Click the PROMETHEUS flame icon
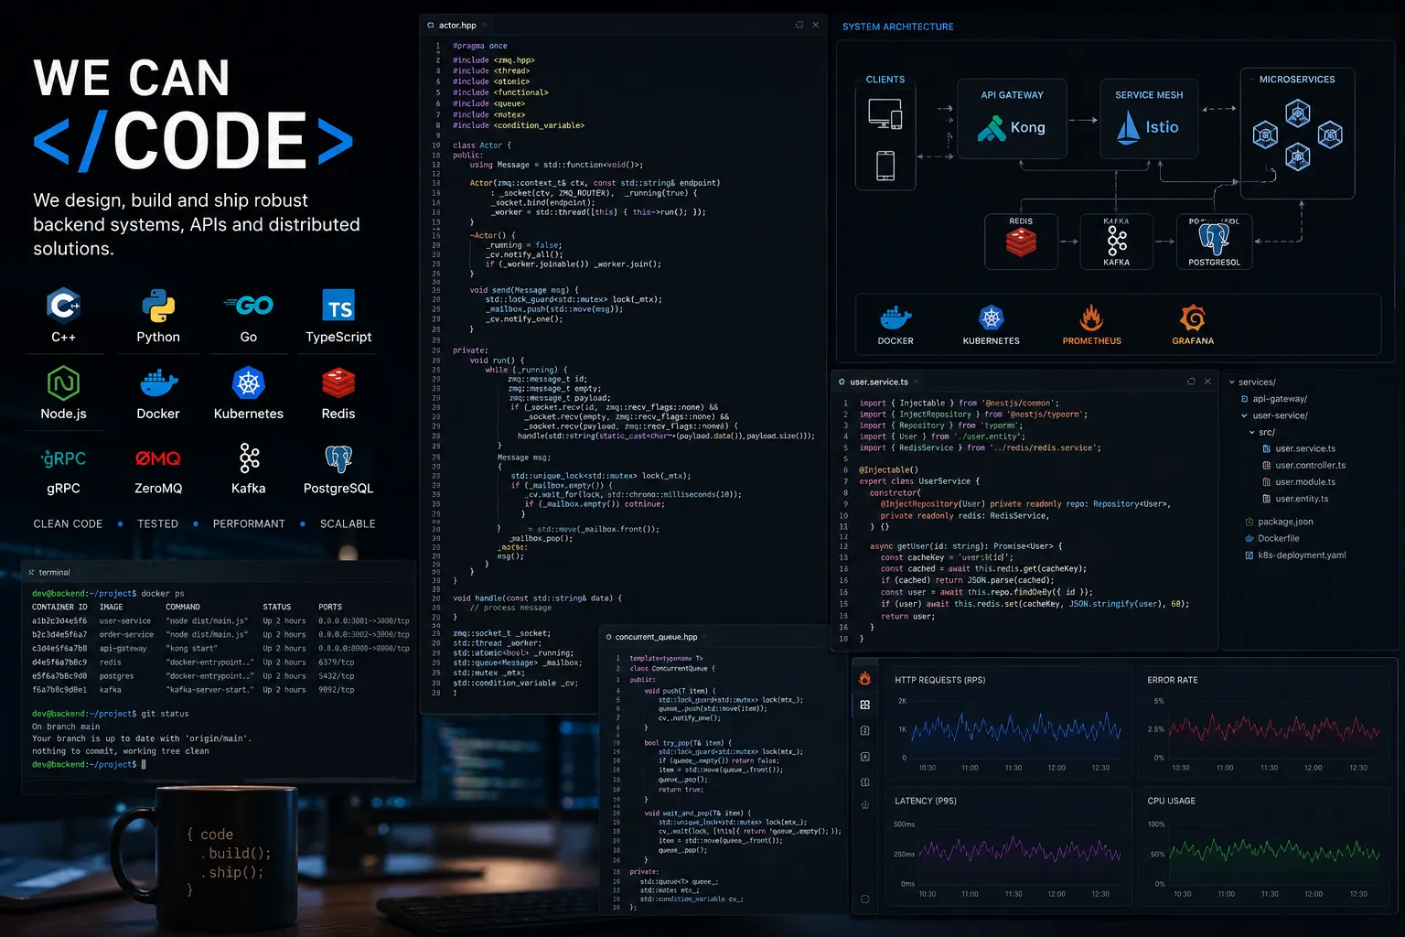Image resolution: width=1405 pixels, height=937 pixels. pos(1091,318)
